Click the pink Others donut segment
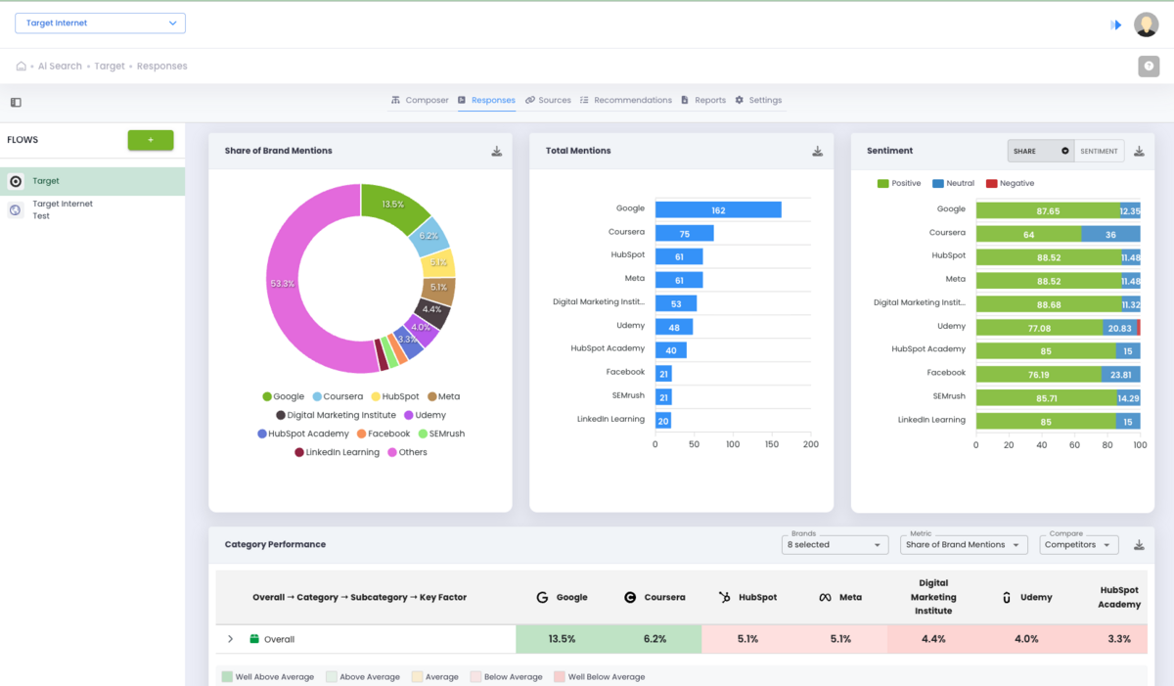This screenshot has height=686, width=1174. (x=283, y=284)
